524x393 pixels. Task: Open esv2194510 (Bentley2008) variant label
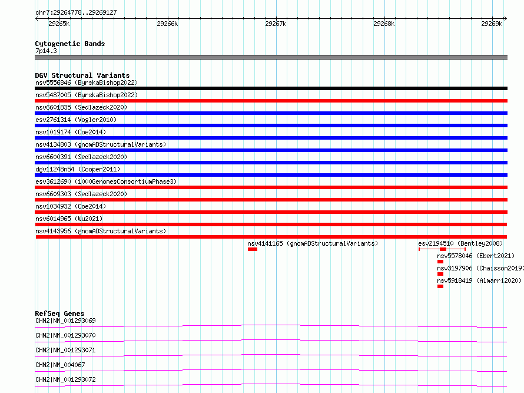[460, 243]
